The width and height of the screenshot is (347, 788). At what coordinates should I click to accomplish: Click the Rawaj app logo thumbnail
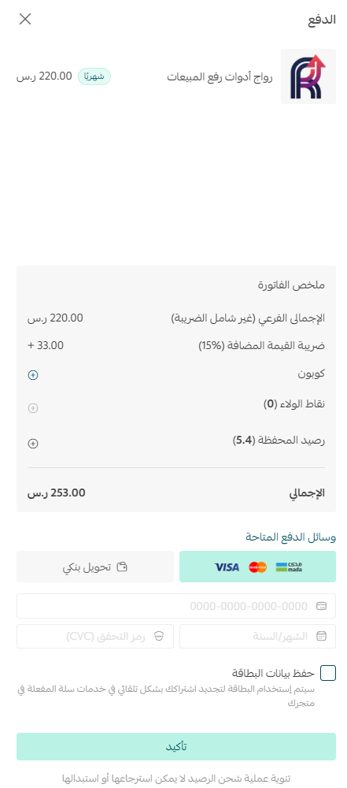[308, 76]
